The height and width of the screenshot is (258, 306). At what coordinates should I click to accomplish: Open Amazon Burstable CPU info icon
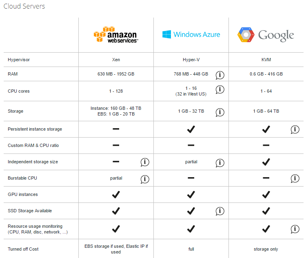(145, 179)
